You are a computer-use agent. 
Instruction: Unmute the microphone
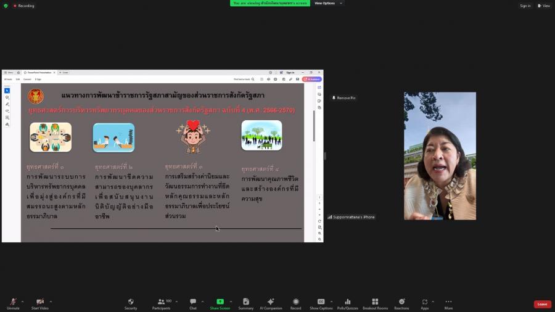point(13,303)
